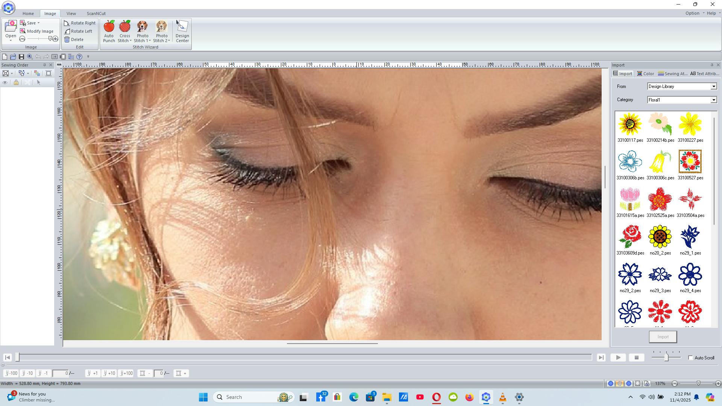Open the Category Floral1 dropdown
Image resolution: width=722 pixels, height=406 pixels.
click(713, 100)
